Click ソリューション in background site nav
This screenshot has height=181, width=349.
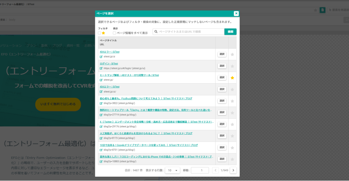[11, 45]
